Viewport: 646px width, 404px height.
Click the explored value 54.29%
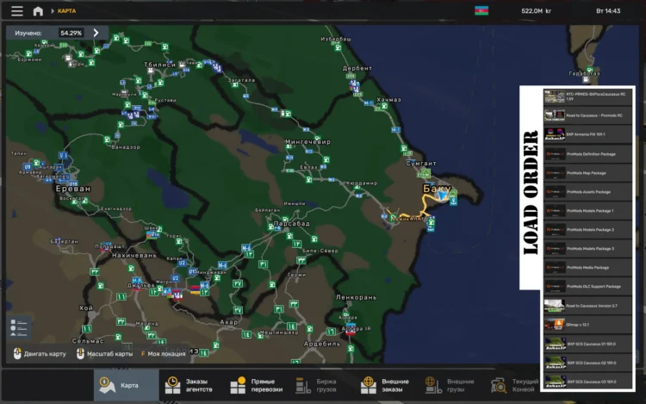point(71,33)
